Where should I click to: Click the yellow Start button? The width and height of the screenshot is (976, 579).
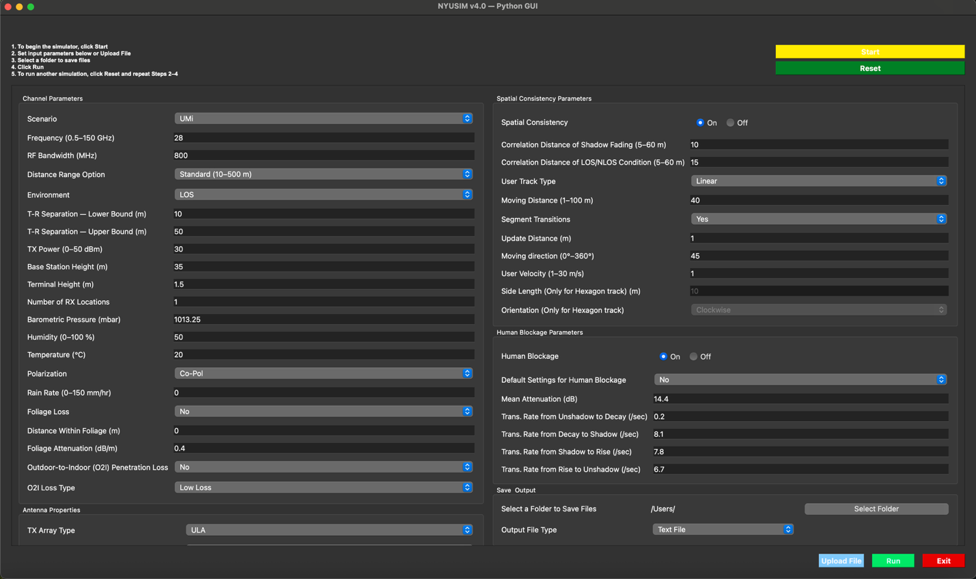pyautogui.click(x=869, y=52)
